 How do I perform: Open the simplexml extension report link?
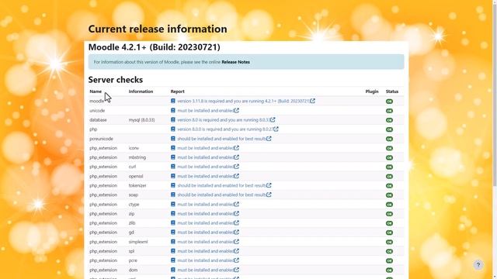(205, 242)
